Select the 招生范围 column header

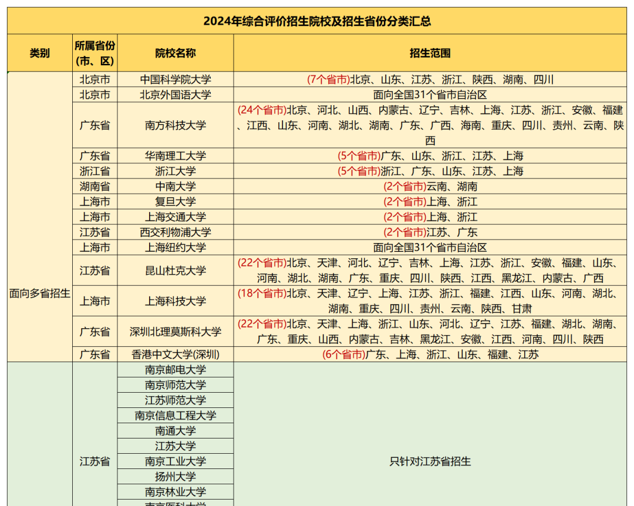(x=430, y=53)
